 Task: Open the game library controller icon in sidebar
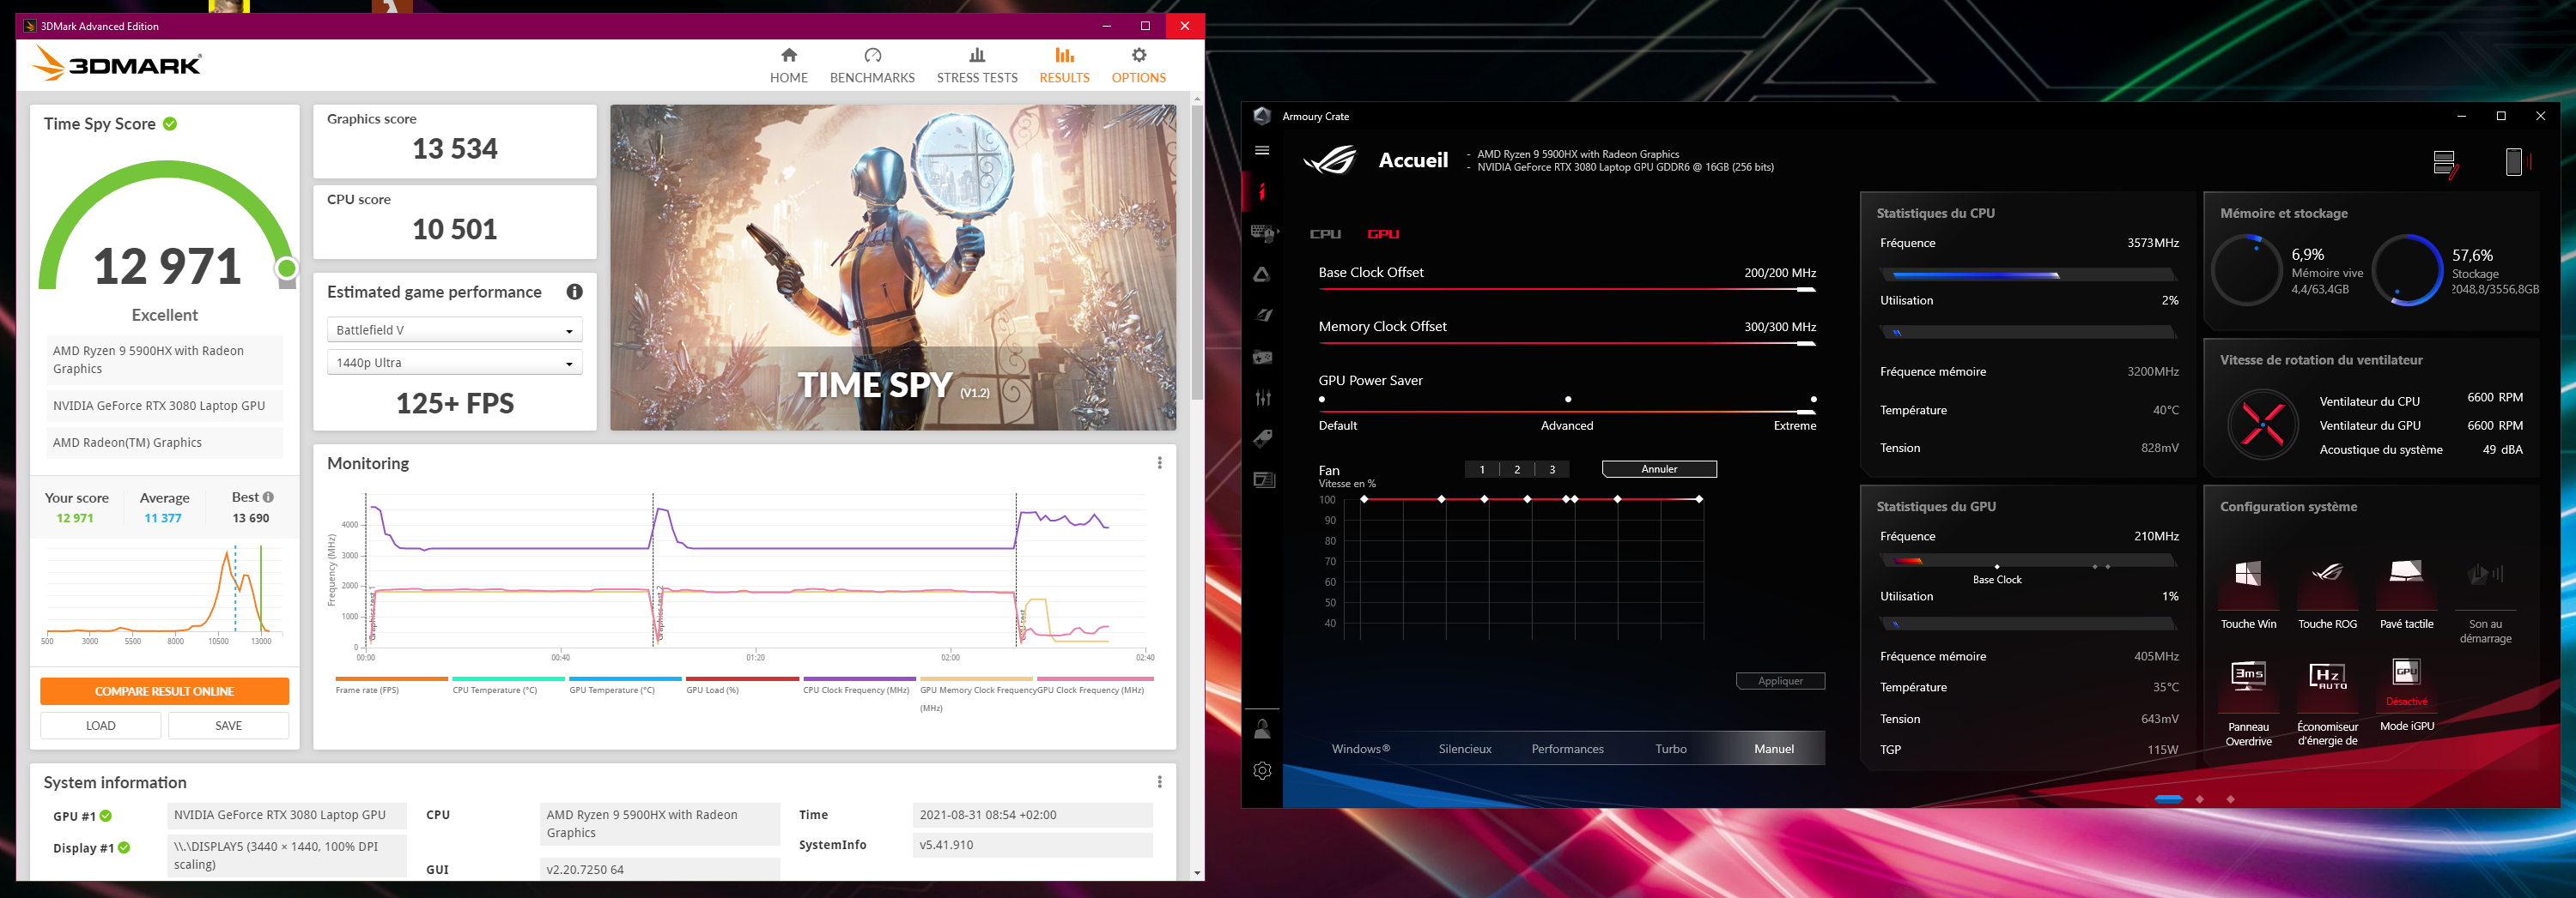point(1263,357)
